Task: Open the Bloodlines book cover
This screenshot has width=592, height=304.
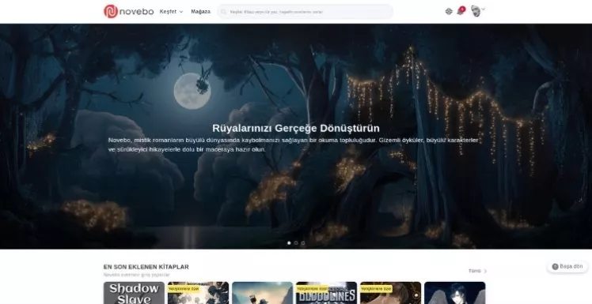Action: point(327,293)
